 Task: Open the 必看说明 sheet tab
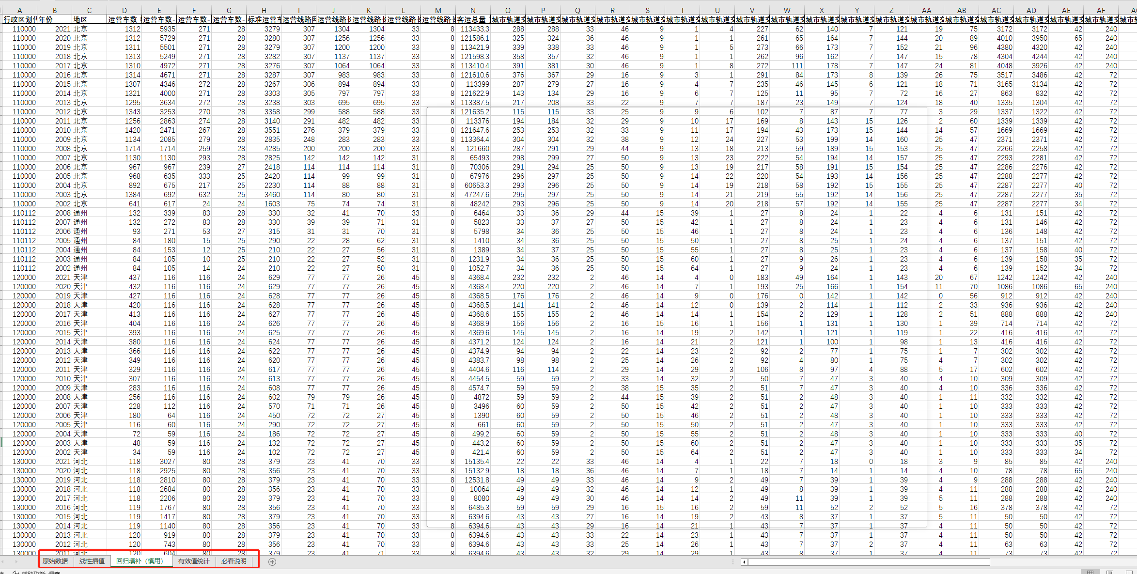coord(234,561)
